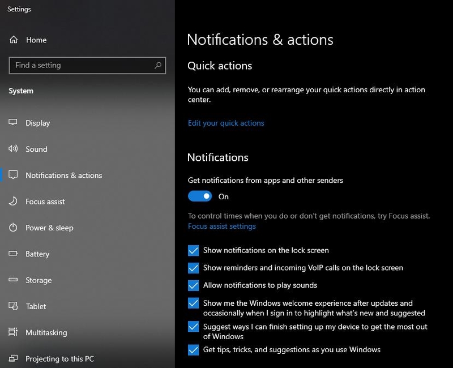The height and width of the screenshot is (368, 453).
Task: Uncheck Show reminders and incoming VoIP calls
Action: pos(193,268)
